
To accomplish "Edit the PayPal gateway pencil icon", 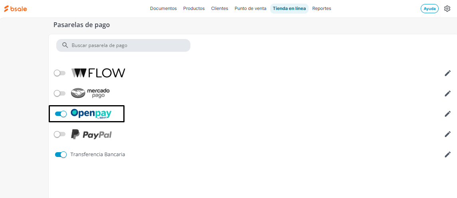I will (448, 134).
